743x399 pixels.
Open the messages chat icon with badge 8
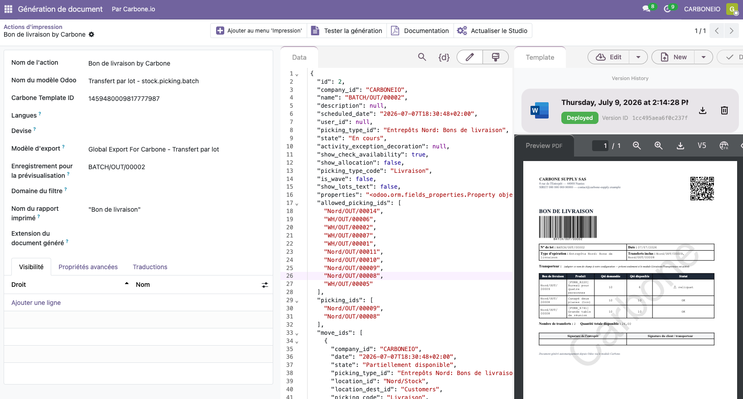tap(647, 9)
